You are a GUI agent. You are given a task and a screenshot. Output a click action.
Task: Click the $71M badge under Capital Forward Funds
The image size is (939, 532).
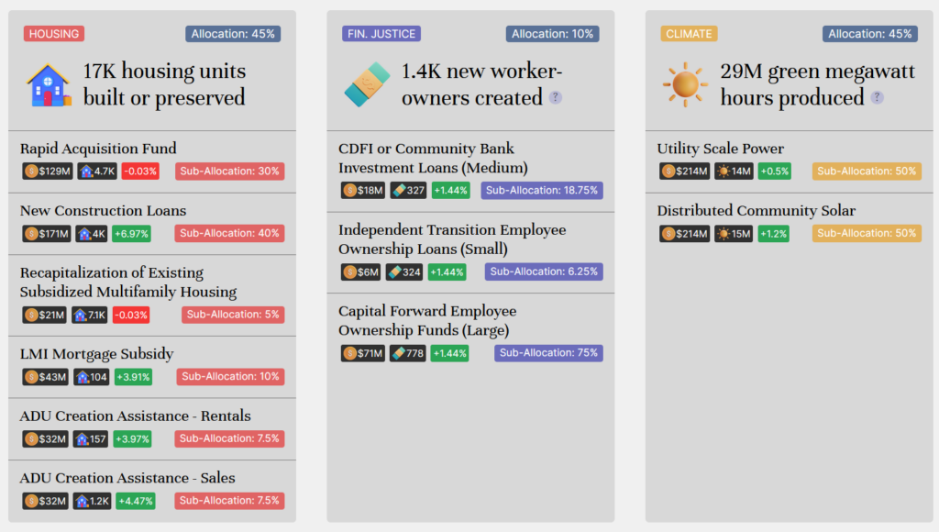(x=363, y=353)
